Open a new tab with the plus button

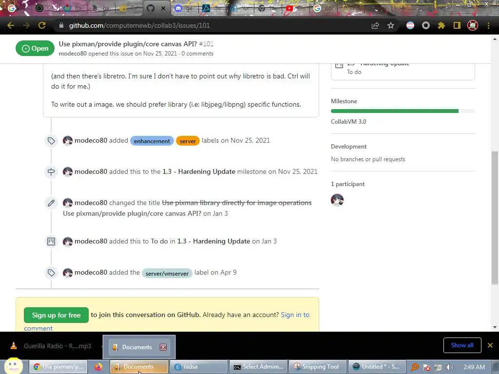point(403,8)
